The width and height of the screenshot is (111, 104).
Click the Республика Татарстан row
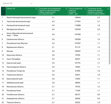tap(55, 71)
